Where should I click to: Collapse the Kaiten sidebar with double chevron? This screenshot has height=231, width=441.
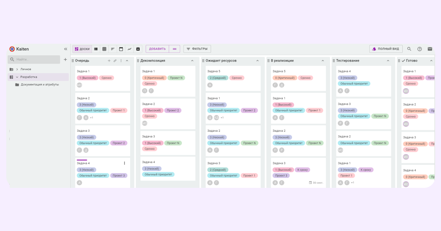pyautogui.click(x=66, y=49)
